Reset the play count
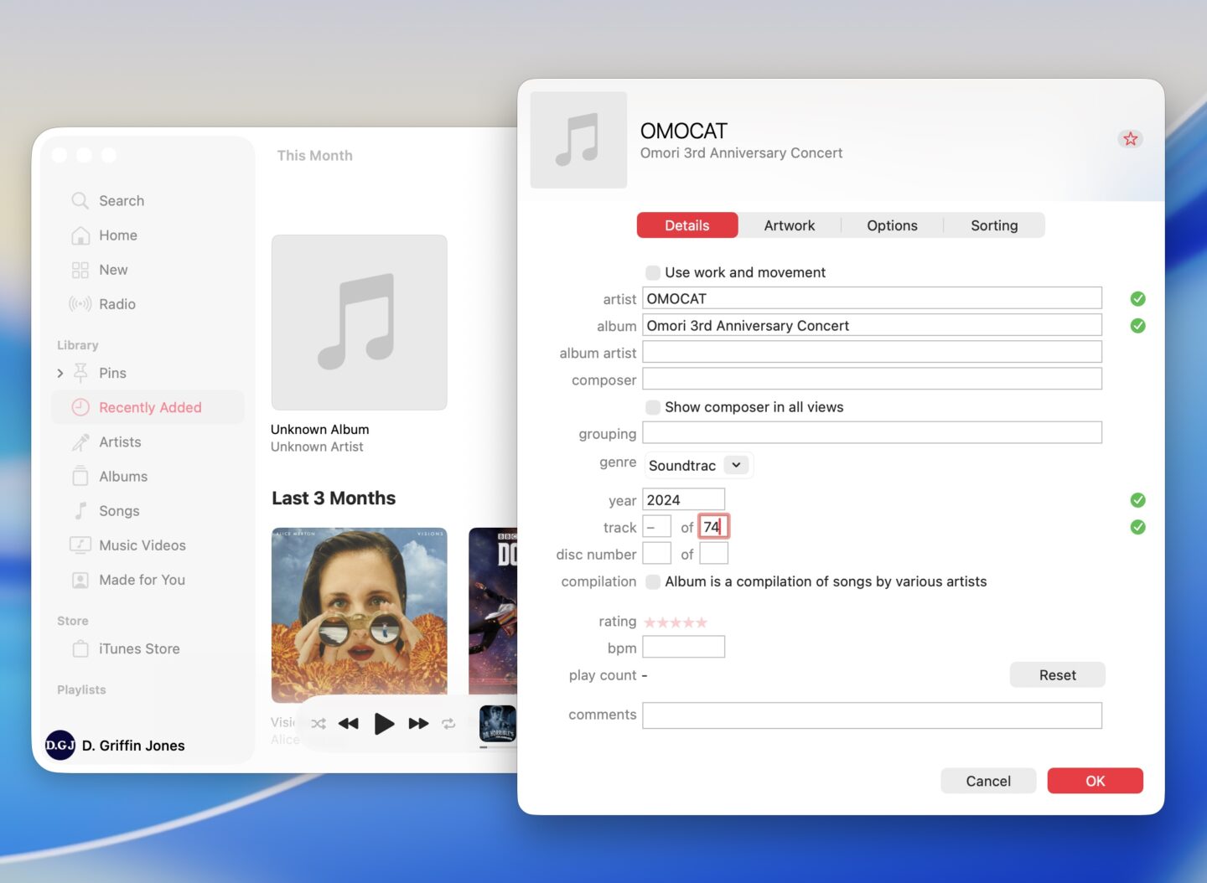1207x883 pixels. coord(1057,674)
